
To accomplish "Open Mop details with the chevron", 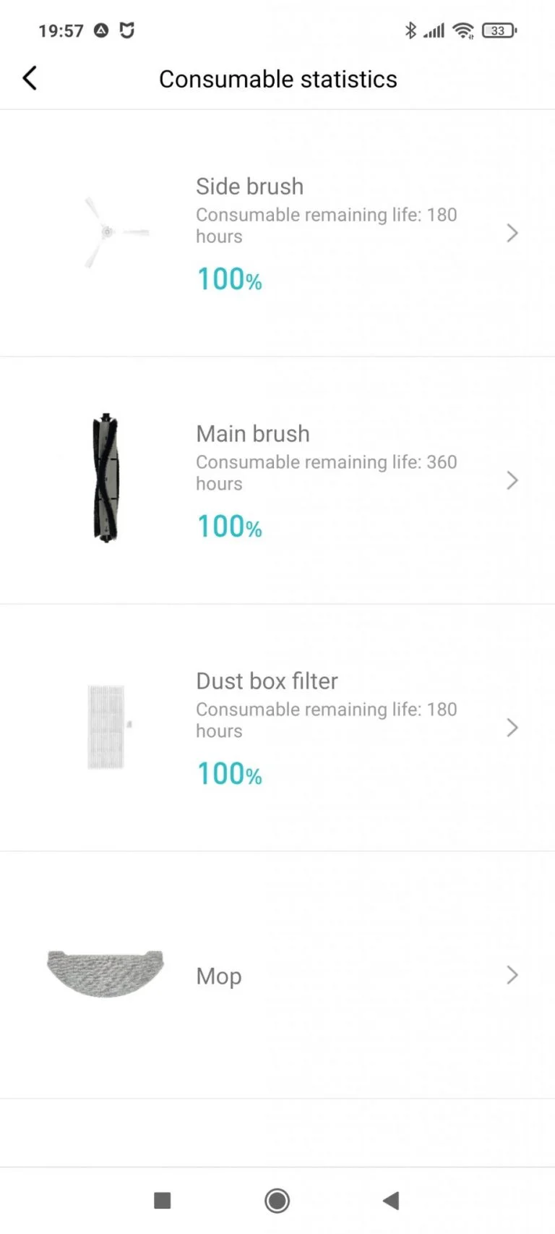I will pyautogui.click(x=513, y=975).
